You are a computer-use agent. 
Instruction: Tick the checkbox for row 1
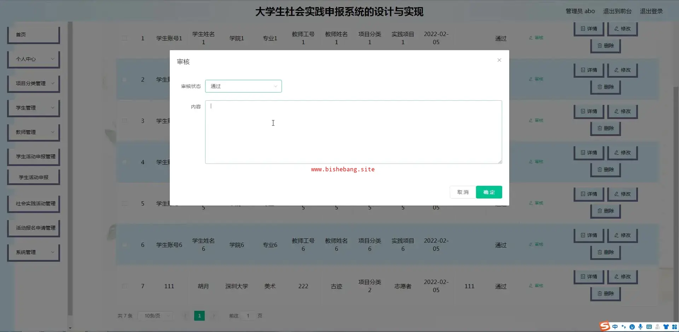click(x=124, y=38)
